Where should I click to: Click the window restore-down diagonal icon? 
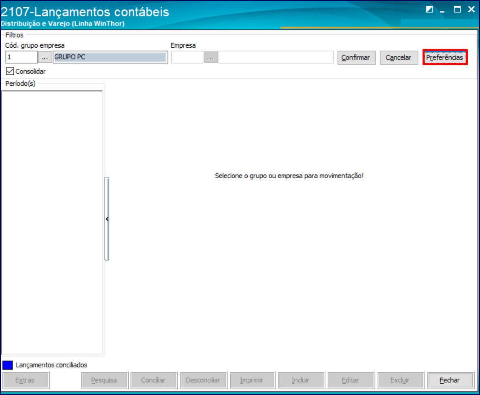[429, 9]
